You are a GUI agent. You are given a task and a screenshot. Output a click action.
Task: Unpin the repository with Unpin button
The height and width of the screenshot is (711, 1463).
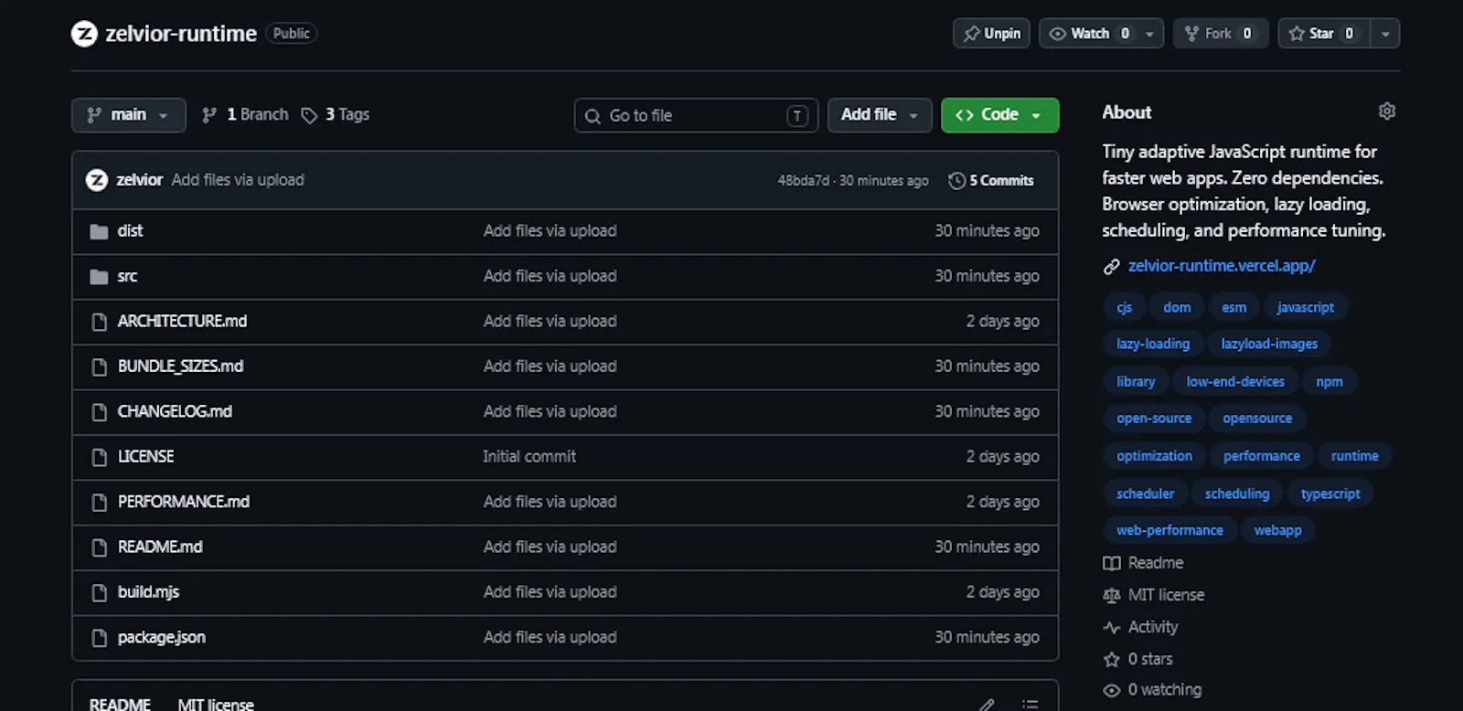(x=991, y=34)
